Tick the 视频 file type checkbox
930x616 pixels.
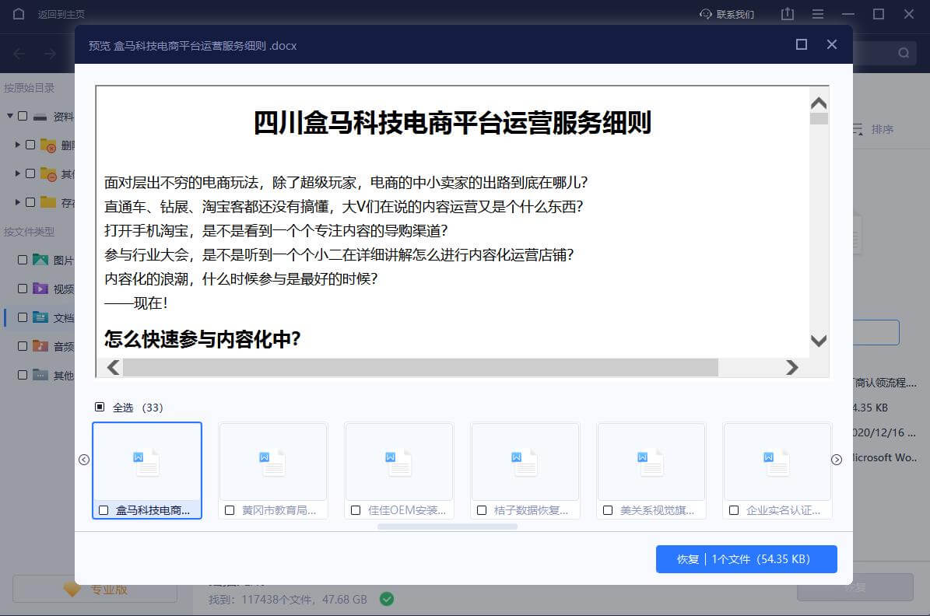(23, 289)
